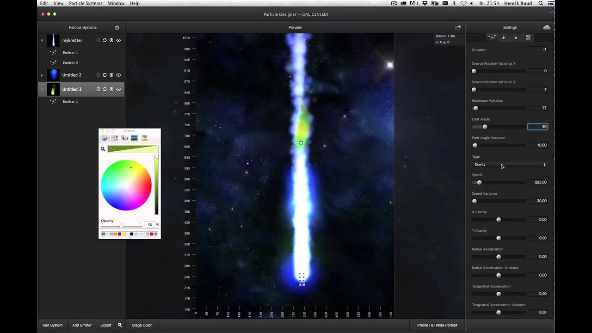The height and width of the screenshot is (333, 592).
Task: Open the Particle Systems gear settings
Action: pyautogui.click(x=117, y=28)
